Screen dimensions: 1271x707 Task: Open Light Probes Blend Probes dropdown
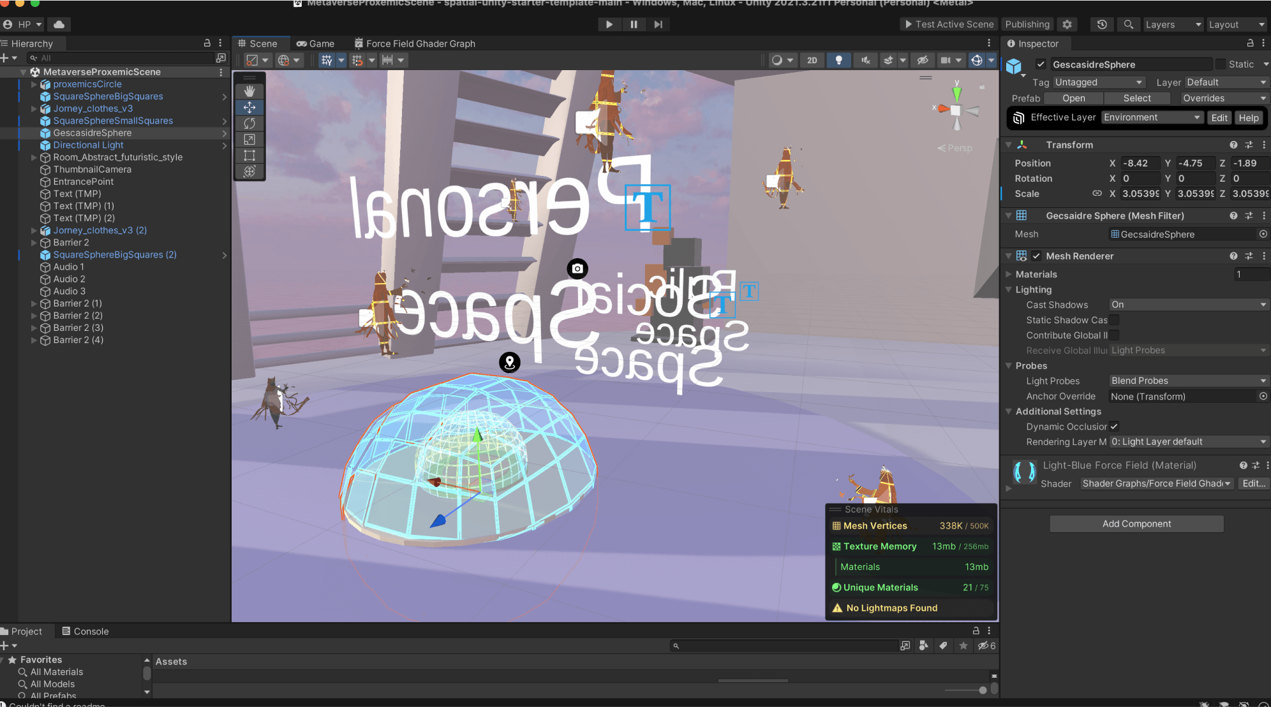point(1189,381)
